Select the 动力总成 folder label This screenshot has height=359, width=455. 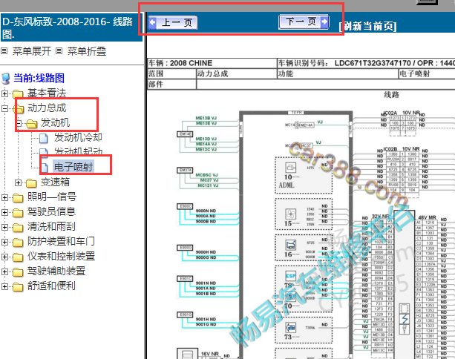click(47, 108)
